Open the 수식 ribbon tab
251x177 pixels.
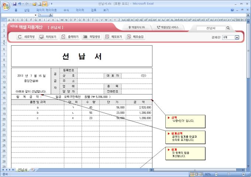pos(66,10)
